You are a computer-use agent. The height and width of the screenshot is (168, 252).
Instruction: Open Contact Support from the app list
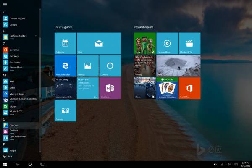click(20, 18)
